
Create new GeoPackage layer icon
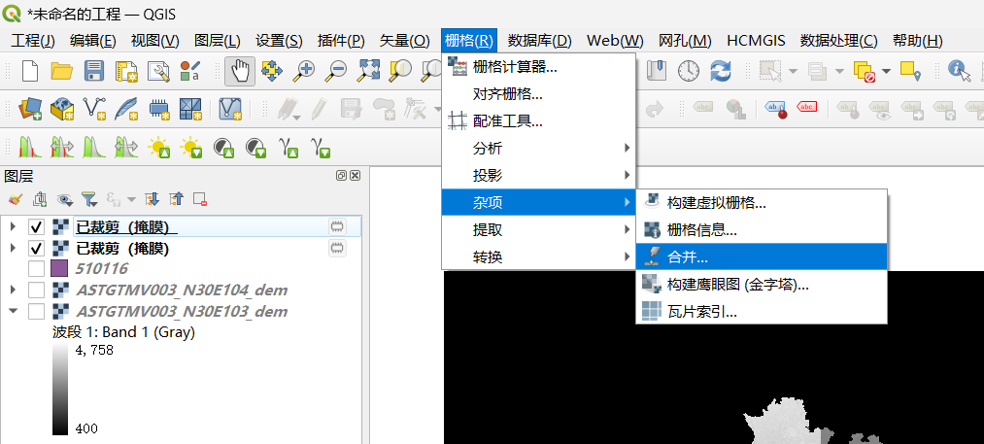coord(62,109)
